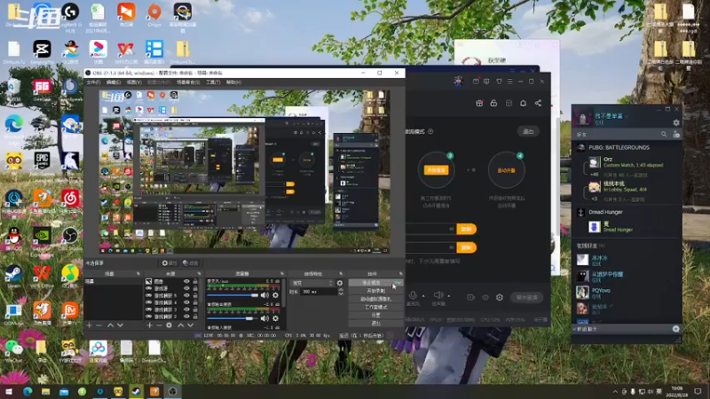Viewport: 710px width, 399px height.
Task: Open the OBS 帮助(H) menu
Action: 233,82
